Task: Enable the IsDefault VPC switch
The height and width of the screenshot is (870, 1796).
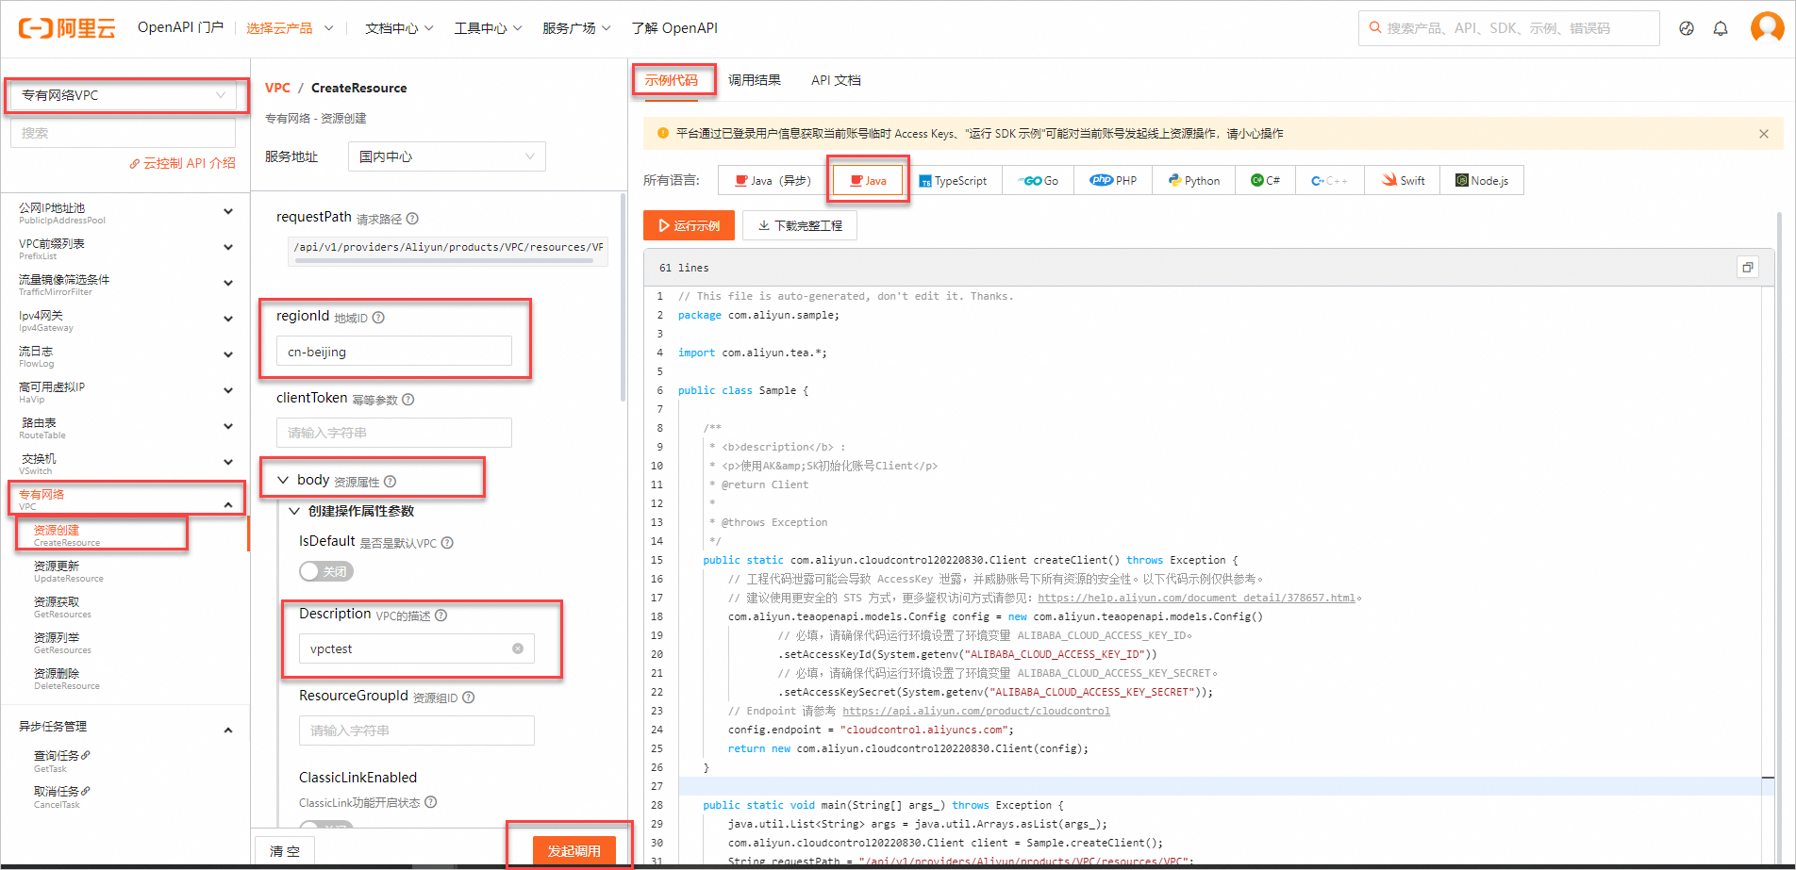Action: (x=325, y=570)
